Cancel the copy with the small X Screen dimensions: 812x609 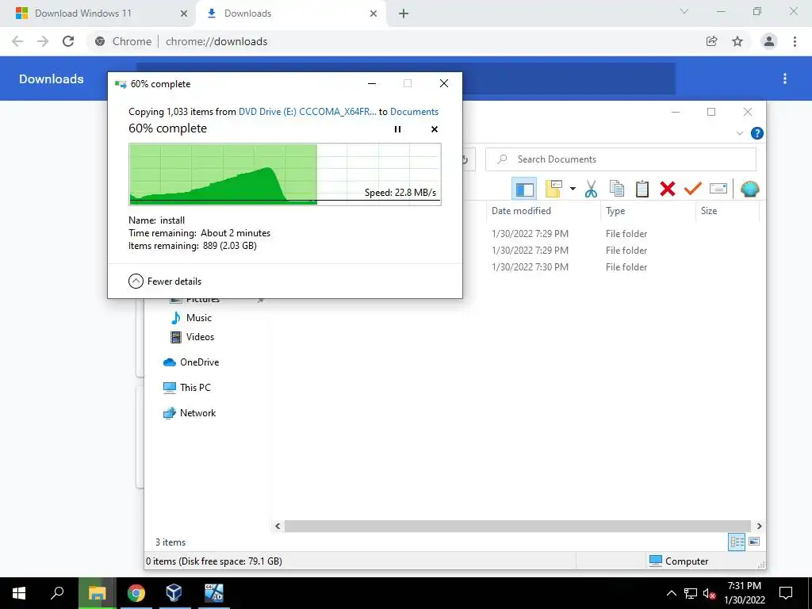pos(435,129)
